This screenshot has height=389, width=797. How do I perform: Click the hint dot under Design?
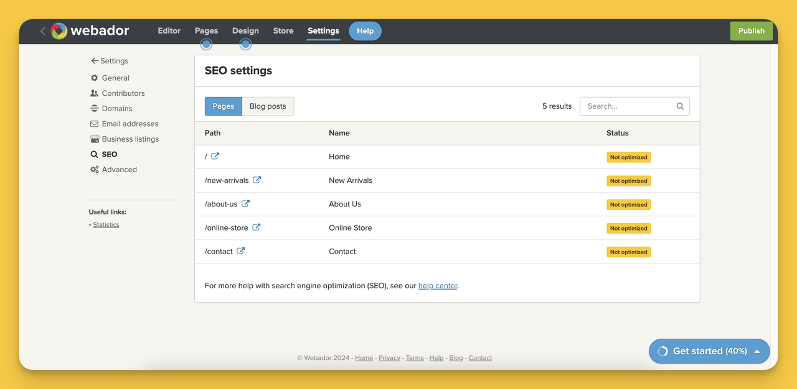pyautogui.click(x=245, y=44)
